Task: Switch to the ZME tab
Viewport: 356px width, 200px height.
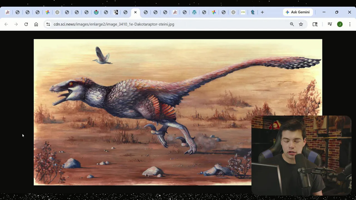Action: [243, 12]
